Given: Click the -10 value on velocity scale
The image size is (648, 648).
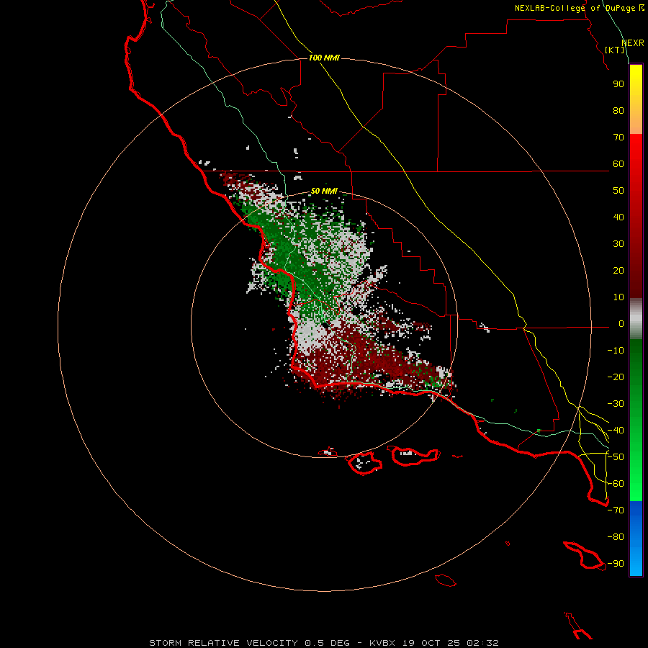Looking at the screenshot, I should point(616,351).
